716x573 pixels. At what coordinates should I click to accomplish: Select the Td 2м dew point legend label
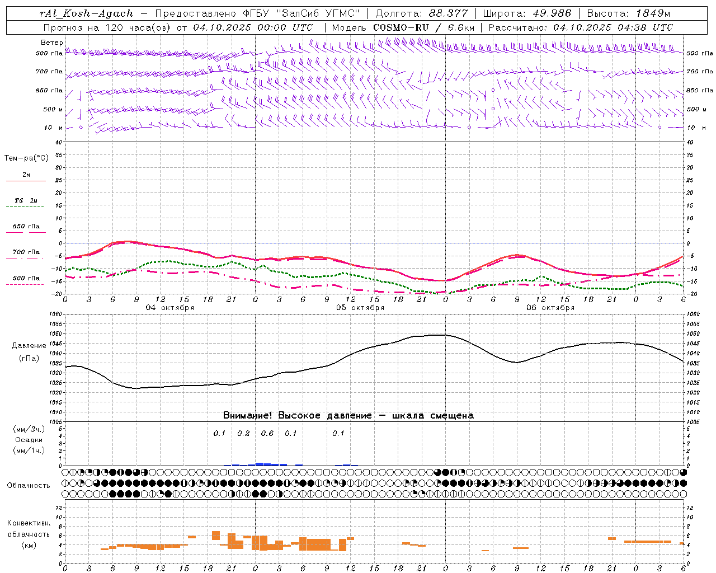(26, 200)
